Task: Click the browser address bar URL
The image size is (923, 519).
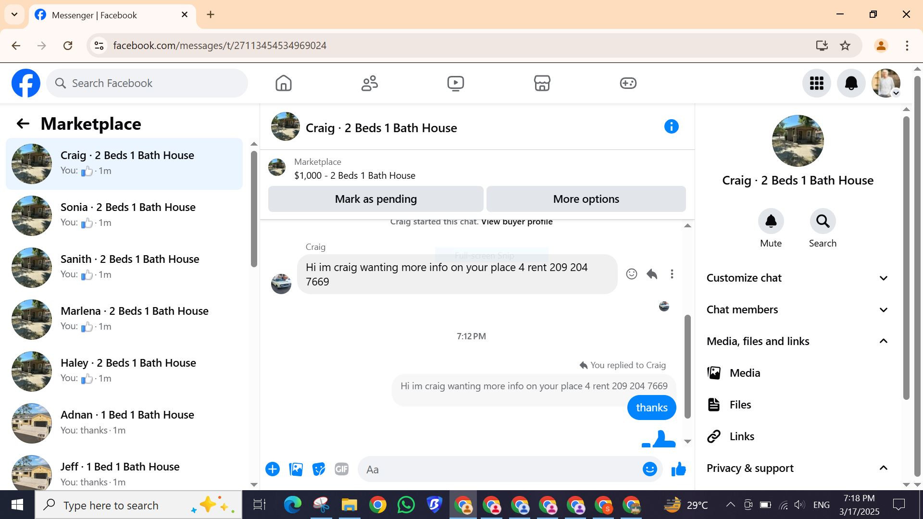Action: pos(220,46)
